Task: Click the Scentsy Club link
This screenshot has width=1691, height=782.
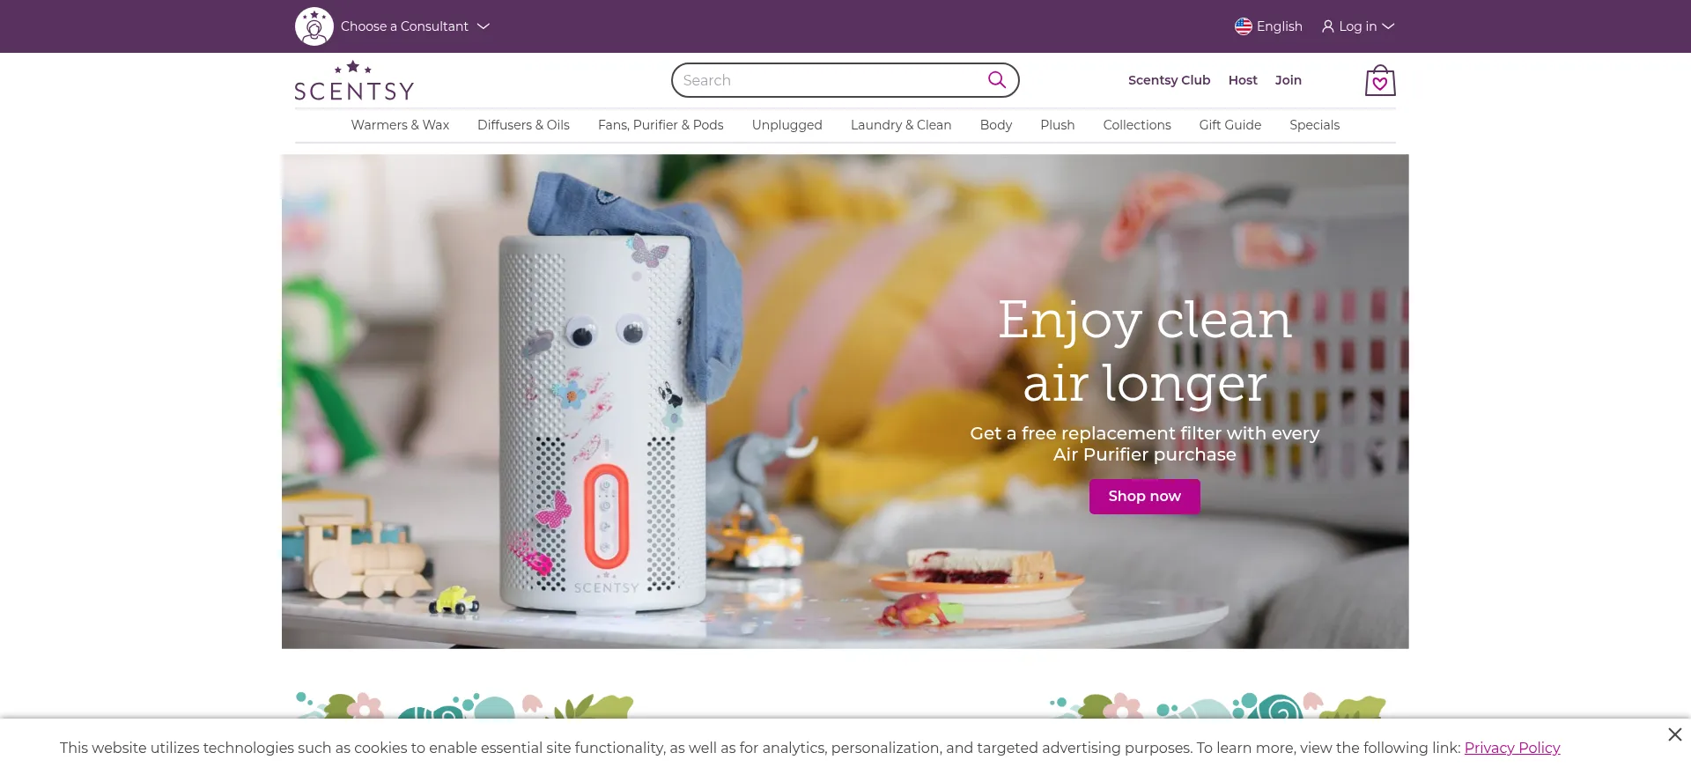Action: (1169, 80)
